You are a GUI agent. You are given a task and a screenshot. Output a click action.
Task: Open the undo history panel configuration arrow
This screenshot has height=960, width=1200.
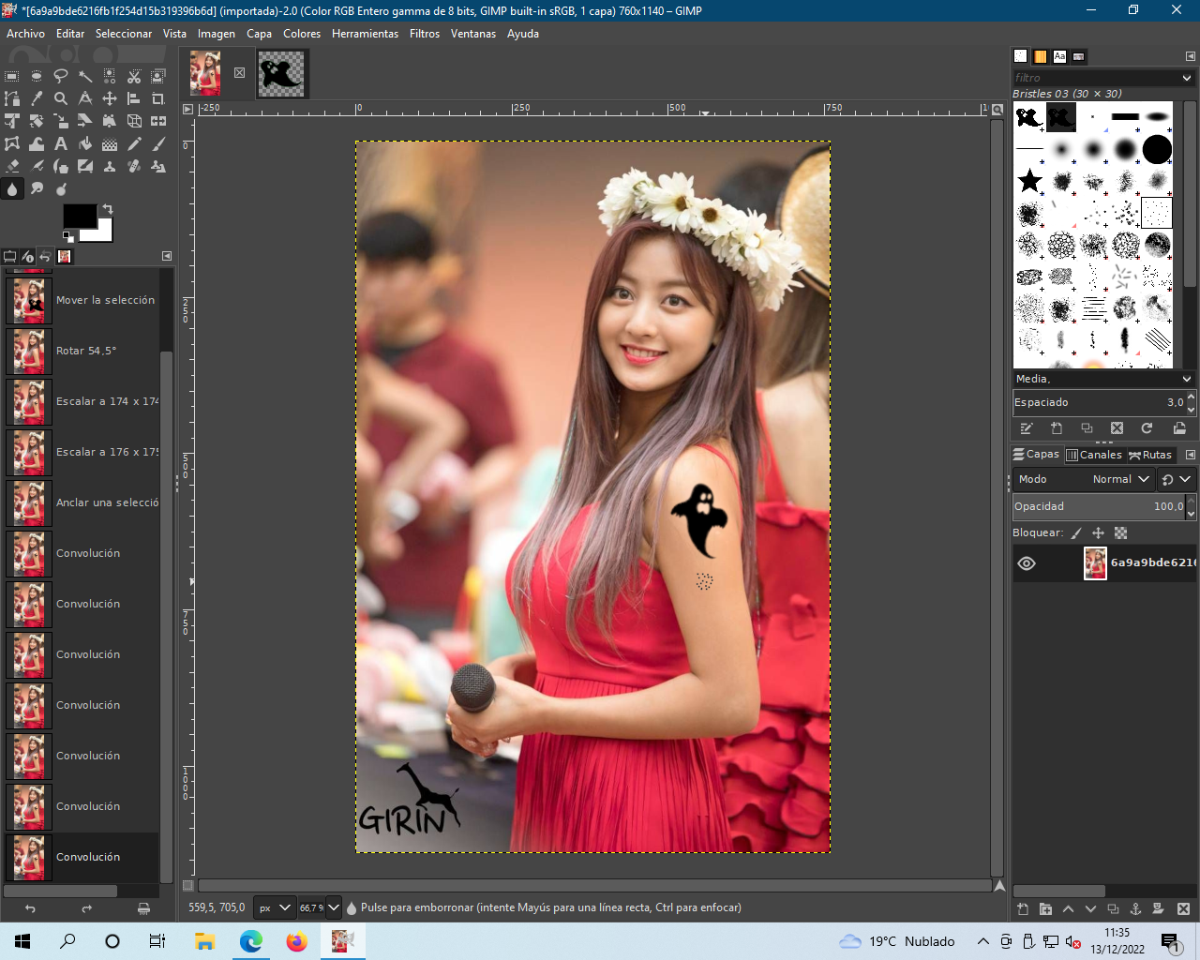pyautogui.click(x=167, y=256)
